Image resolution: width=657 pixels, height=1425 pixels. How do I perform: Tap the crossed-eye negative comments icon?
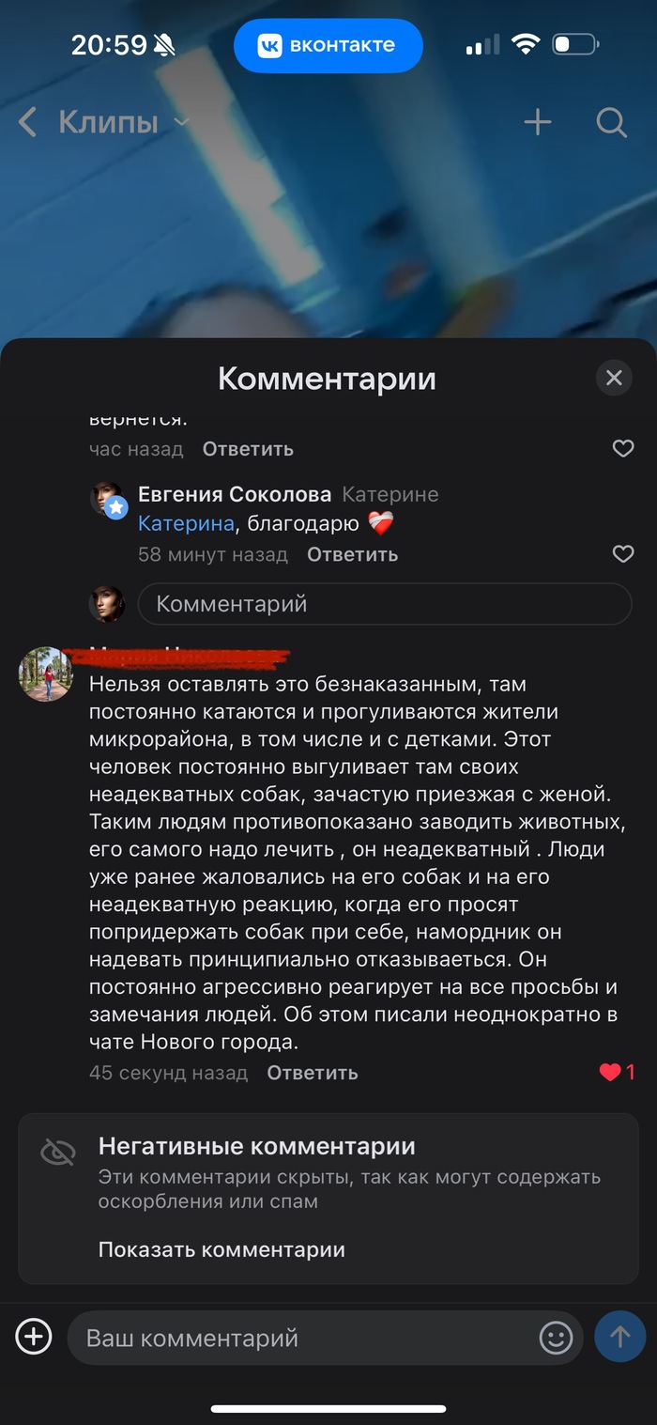(58, 1152)
